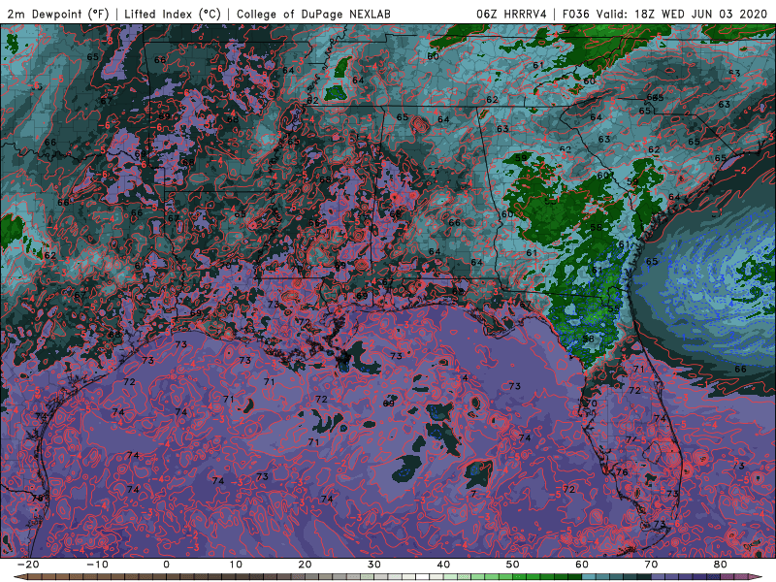Viewport: 776px width, 582px height.
Task: Click the 'College of DuPage NEXLAB' label
Action: pos(313,14)
